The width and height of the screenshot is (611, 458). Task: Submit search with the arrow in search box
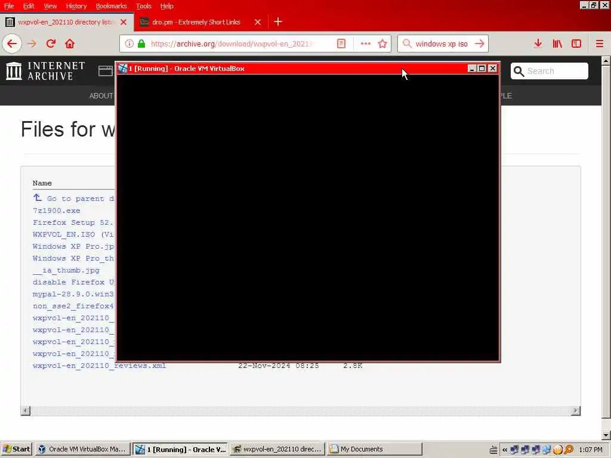coord(480,44)
